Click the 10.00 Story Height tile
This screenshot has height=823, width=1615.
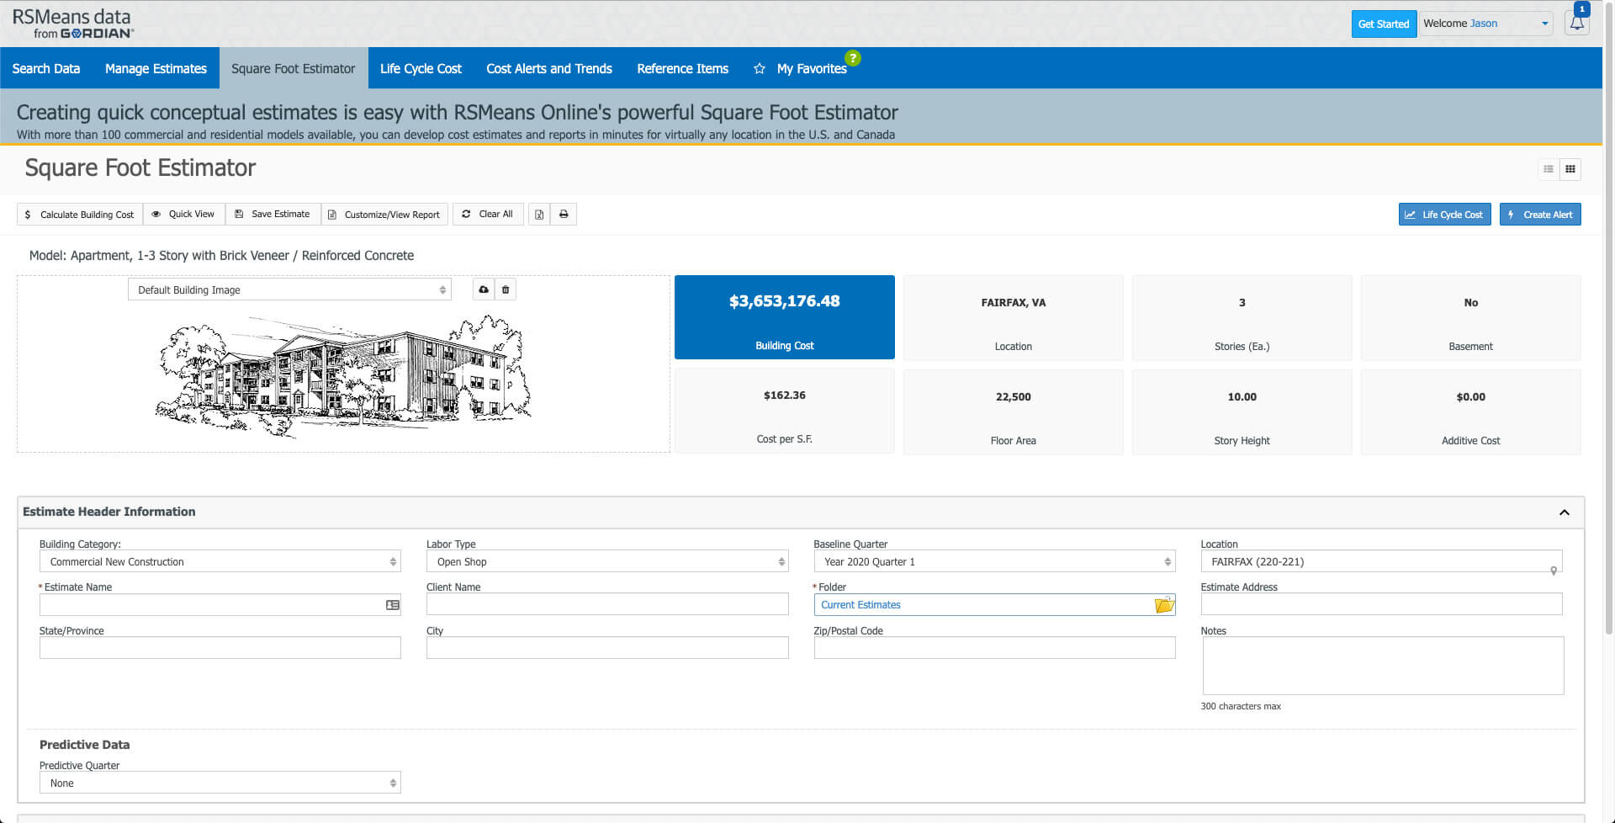coord(1242,412)
